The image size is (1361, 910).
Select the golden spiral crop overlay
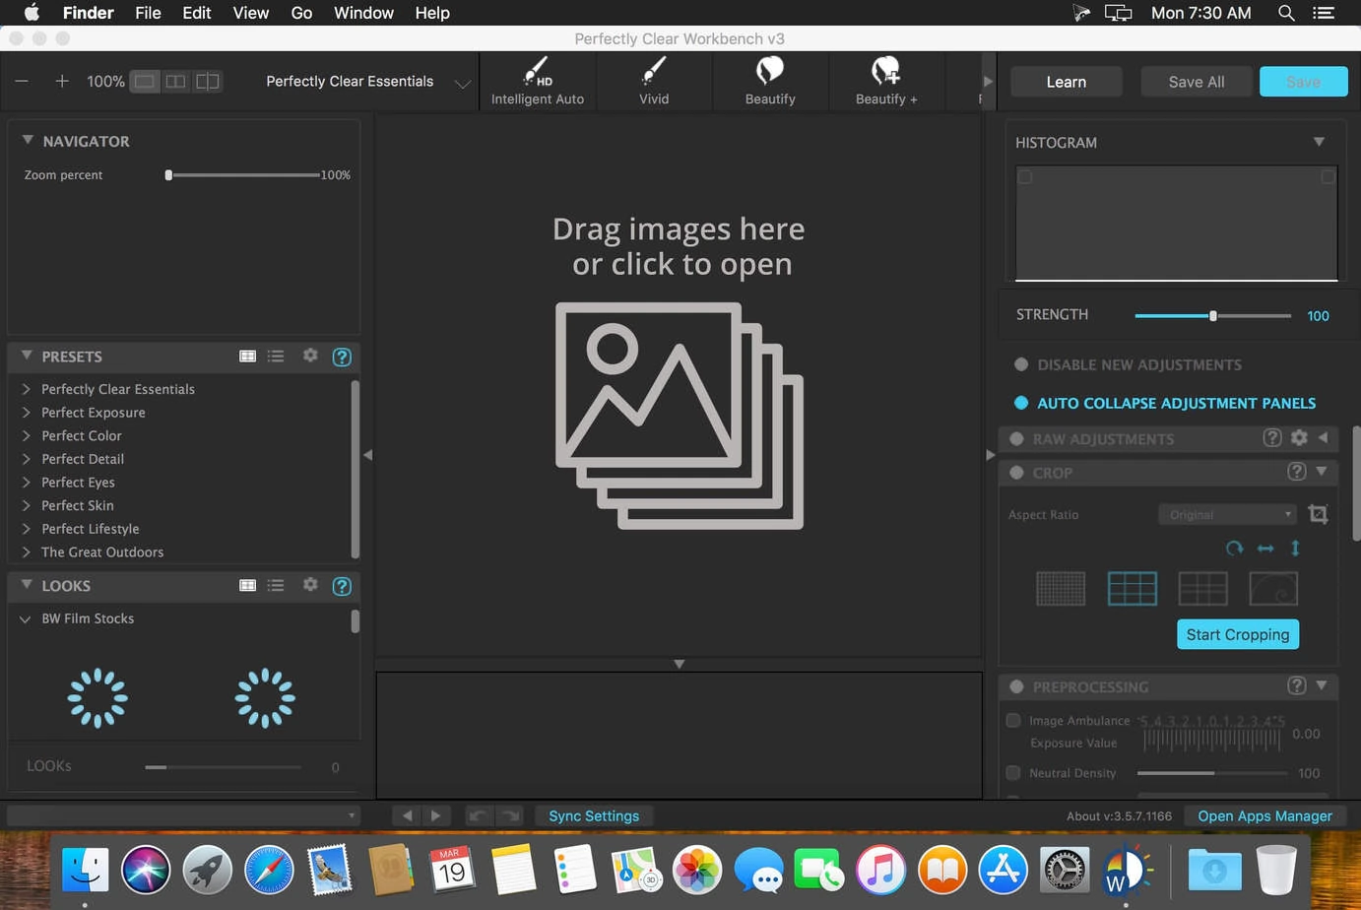(1272, 589)
